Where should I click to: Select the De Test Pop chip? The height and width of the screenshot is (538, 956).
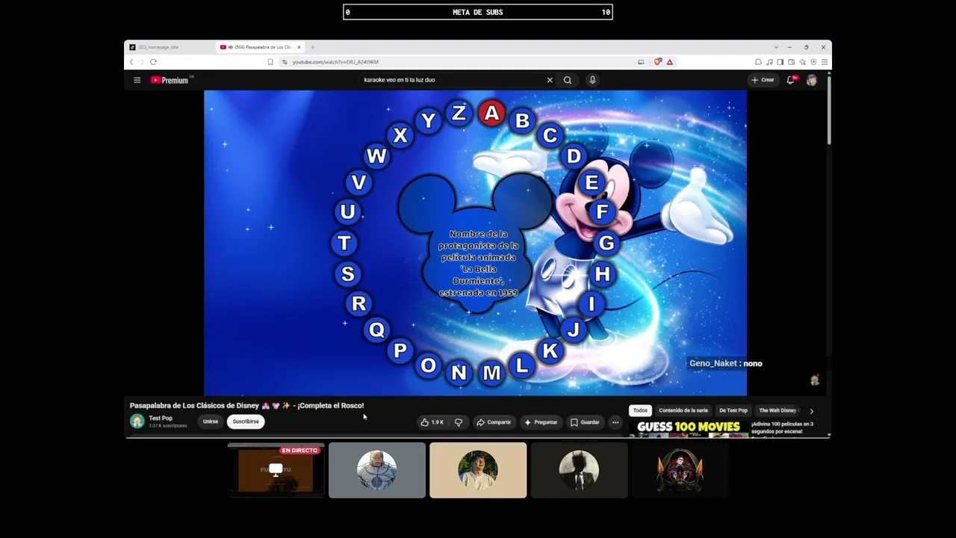tap(733, 410)
